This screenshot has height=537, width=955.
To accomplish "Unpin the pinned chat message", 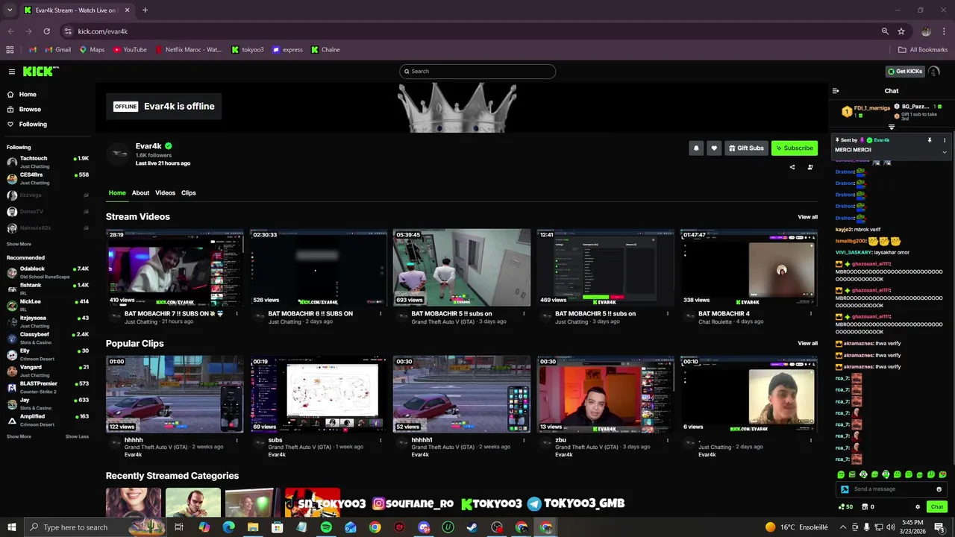I will 930,140.
